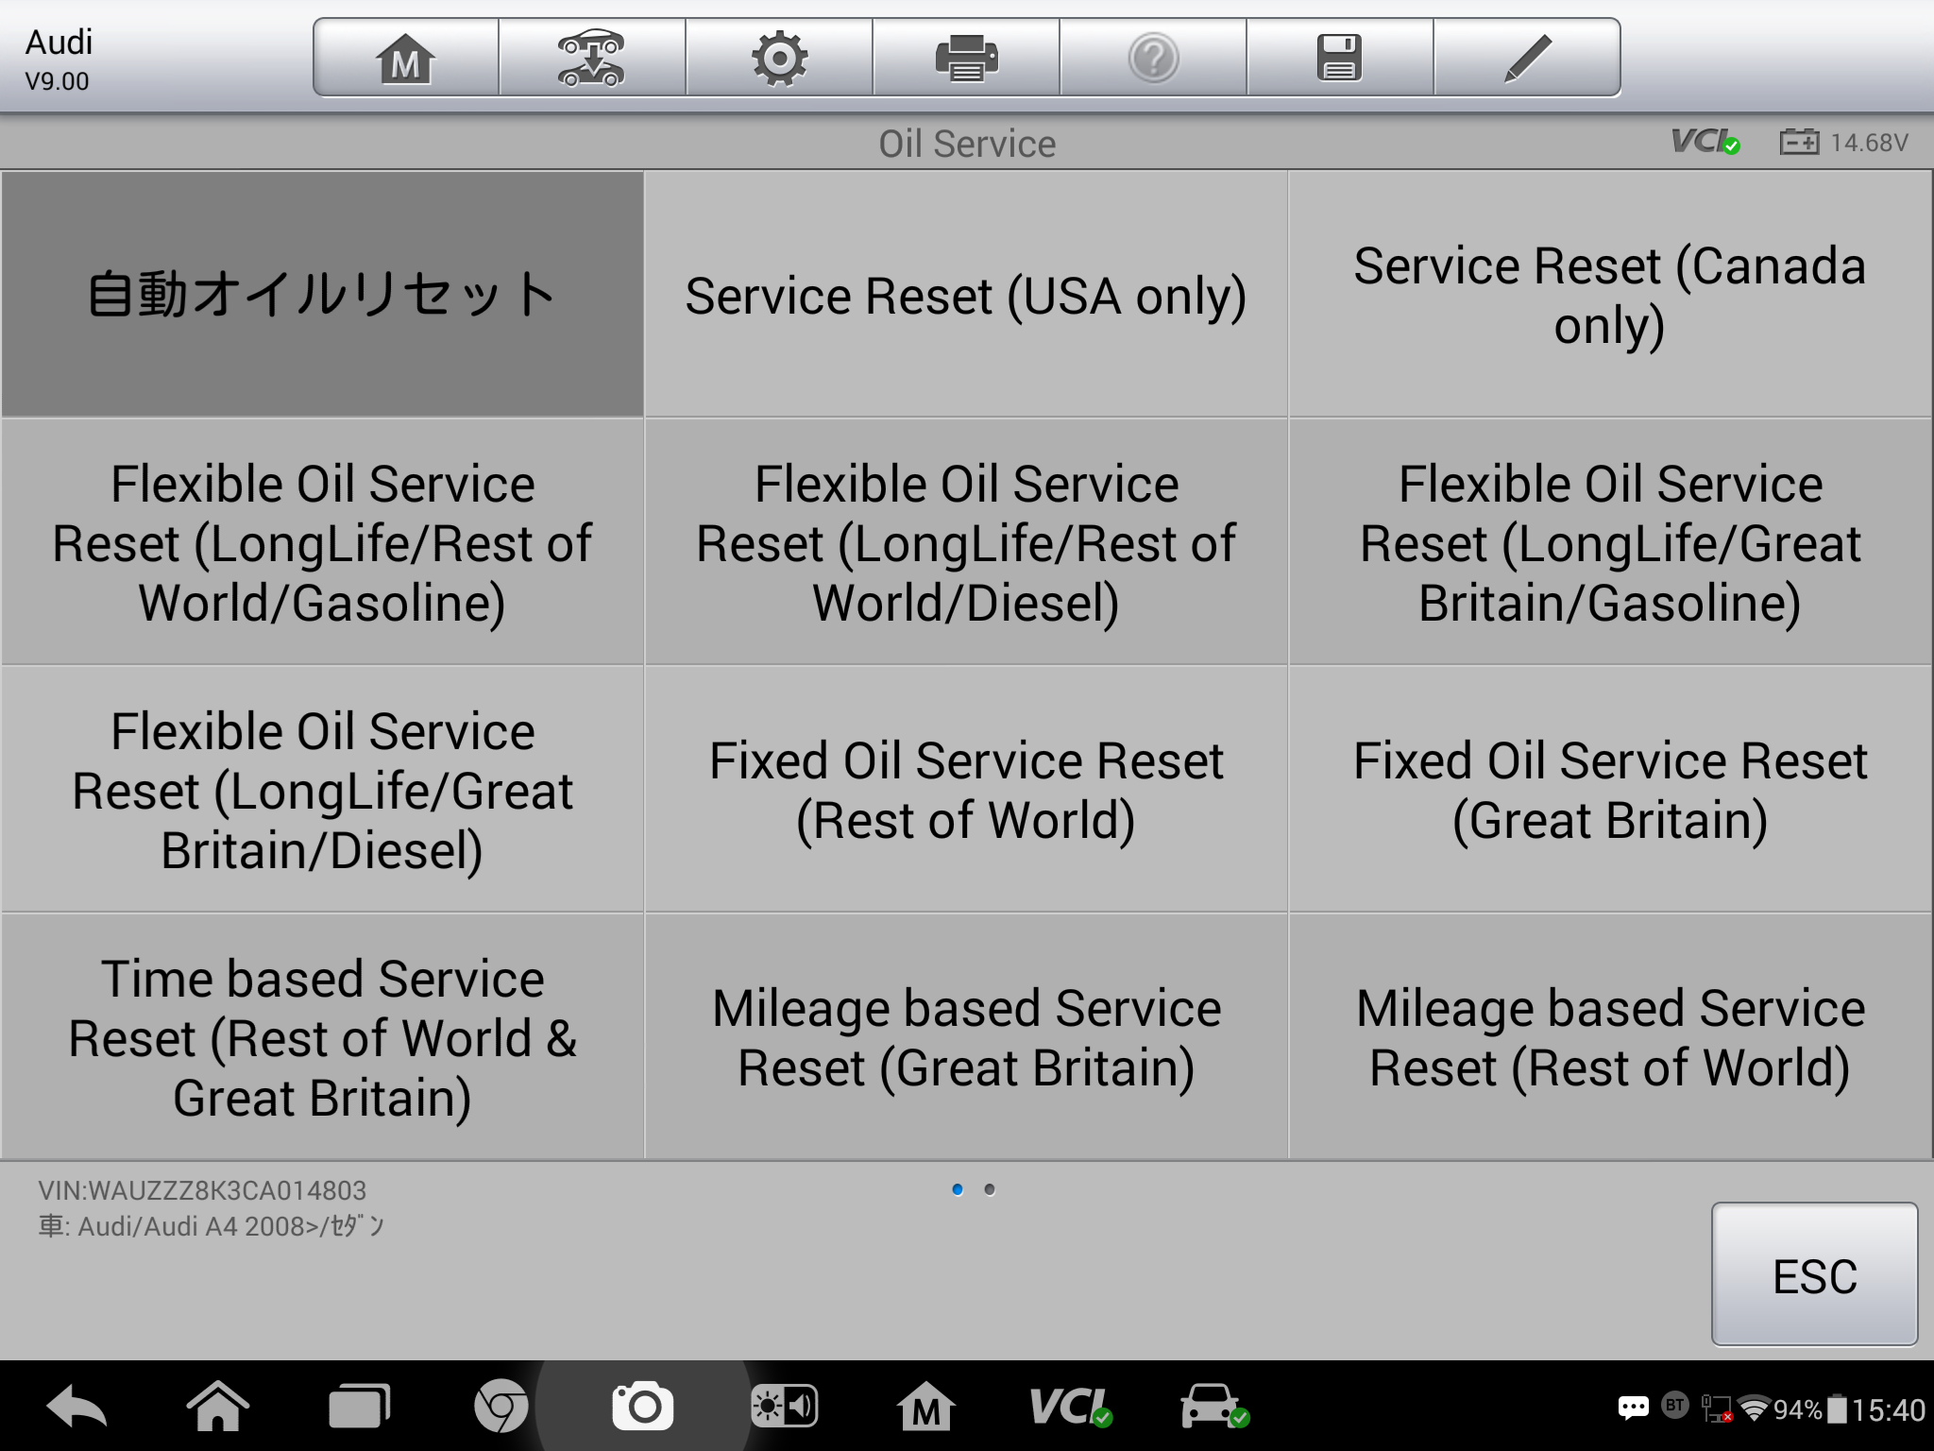Tap the BT Bluetooth status icon

tap(1675, 1406)
